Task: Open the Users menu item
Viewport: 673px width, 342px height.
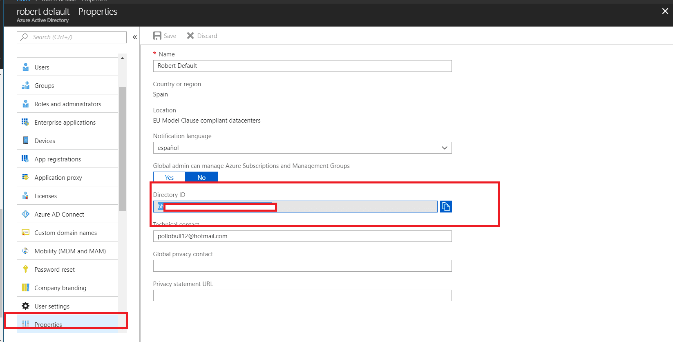Action: [x=67, y=67]
